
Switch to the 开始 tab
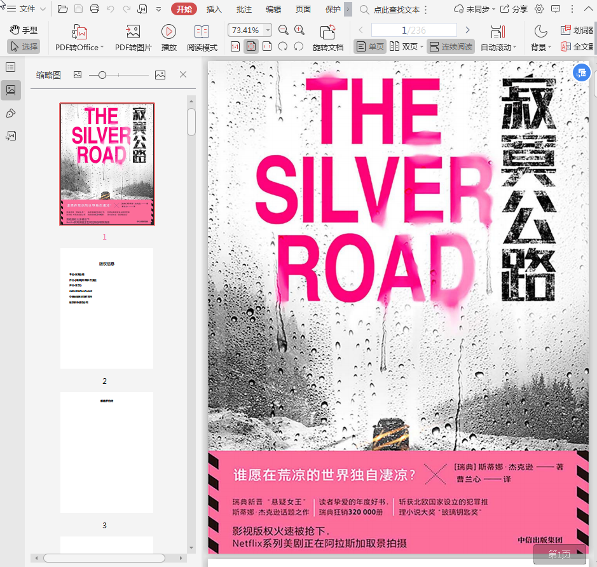point(184,9)
